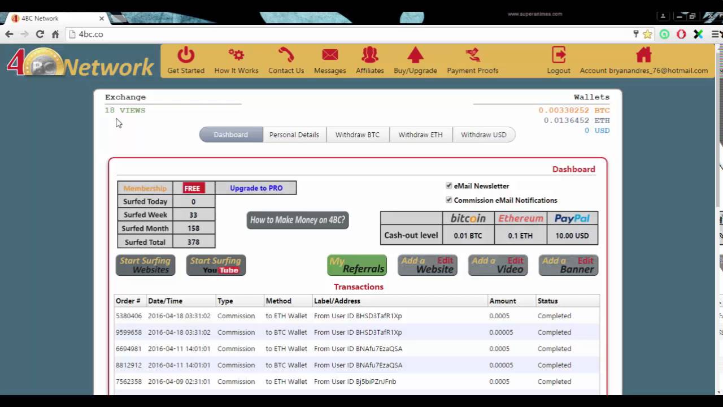Click the ETH wallet balance 0.0136452
Viewport: 723px width, 407px height.
coord(577,120)
